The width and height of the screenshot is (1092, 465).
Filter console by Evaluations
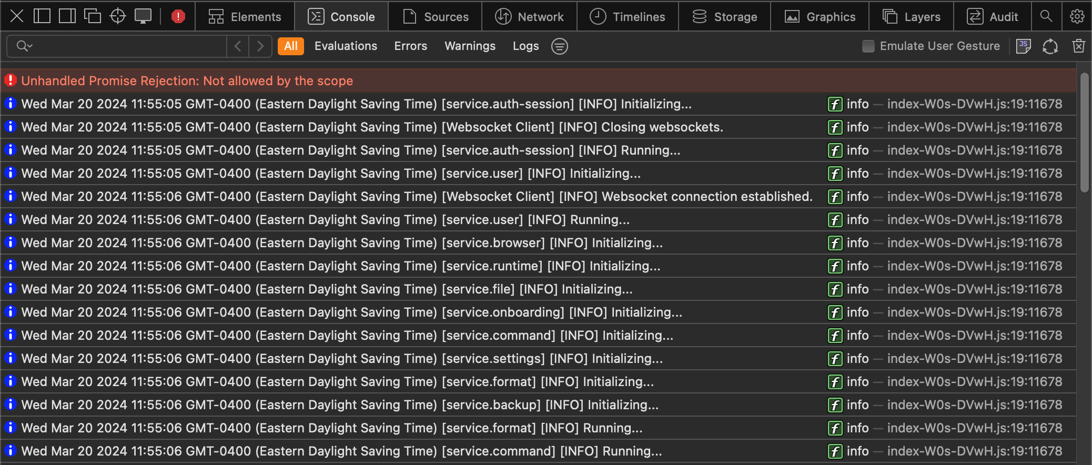click(x=346, y=46)
